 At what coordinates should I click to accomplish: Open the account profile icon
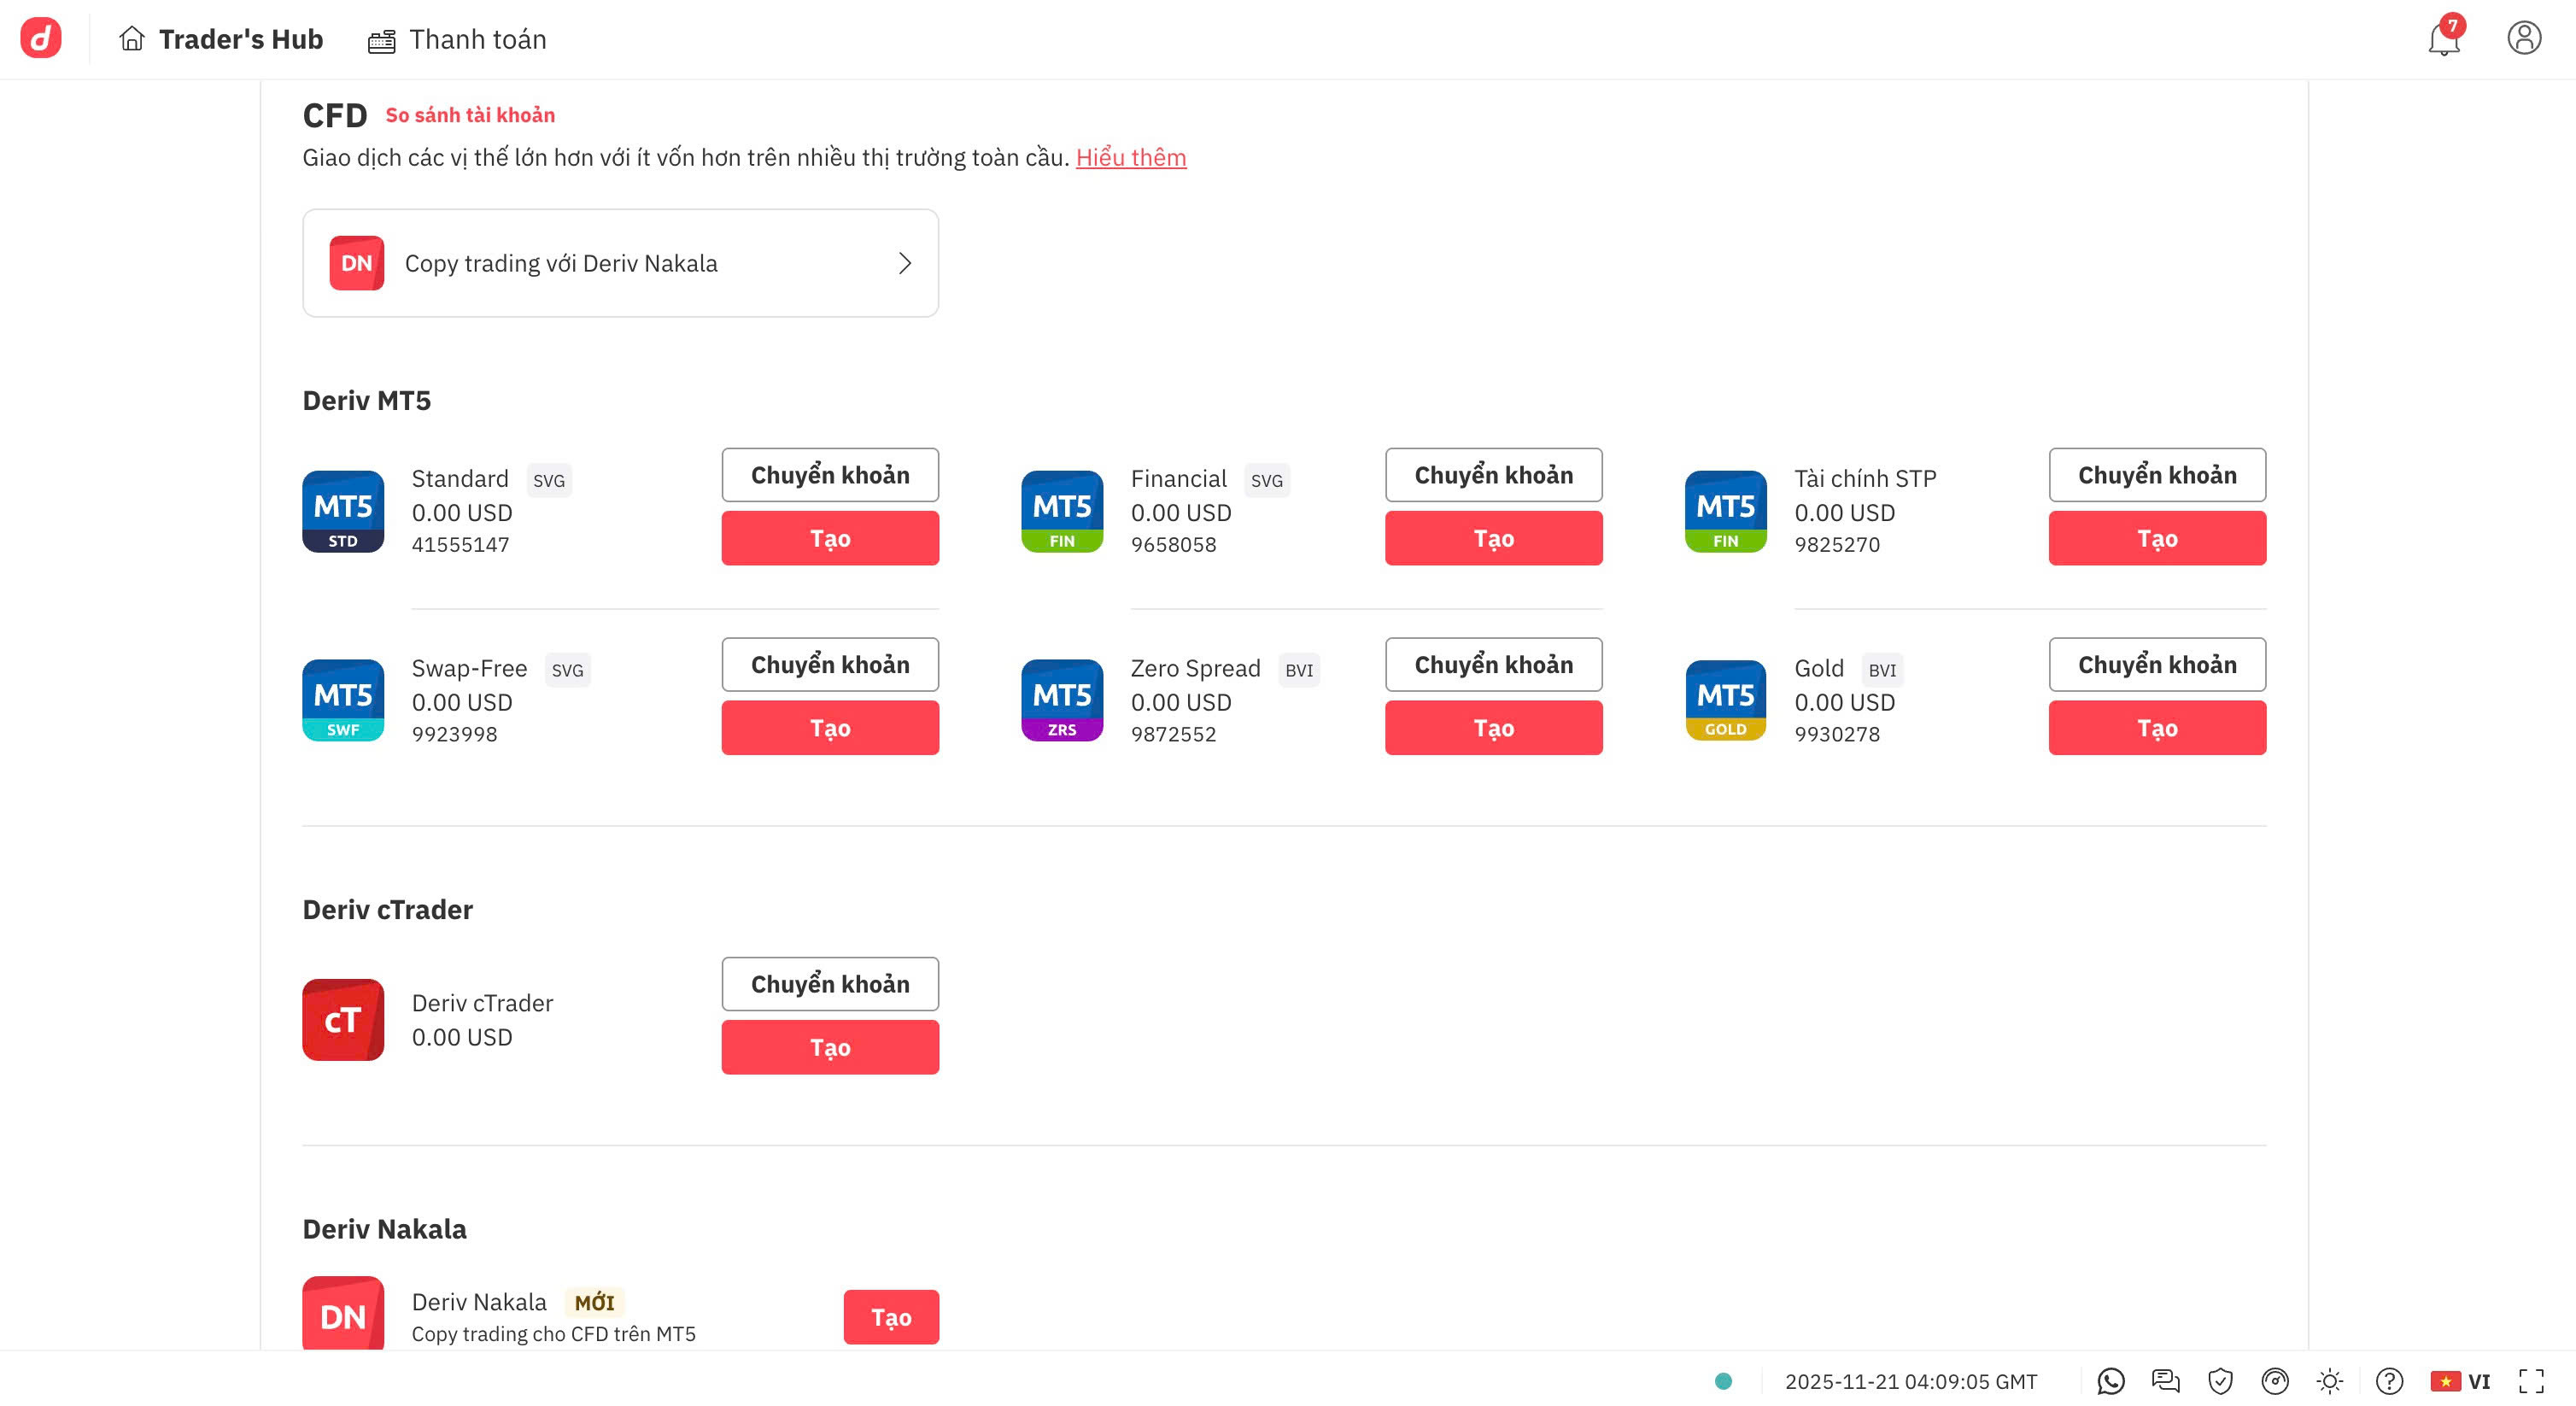(x=2523, y=38)
